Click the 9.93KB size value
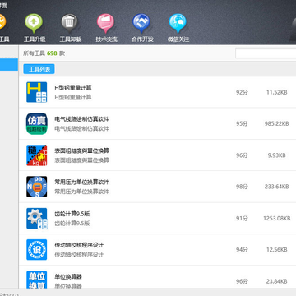Screen dimensions: 296x296 pos(276,155)
